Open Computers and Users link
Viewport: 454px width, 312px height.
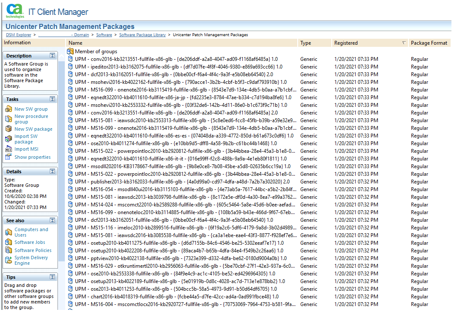tap(31, 232)
